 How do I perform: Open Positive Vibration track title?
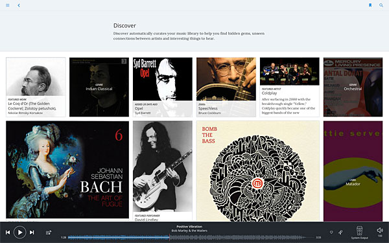coord(189,227)
